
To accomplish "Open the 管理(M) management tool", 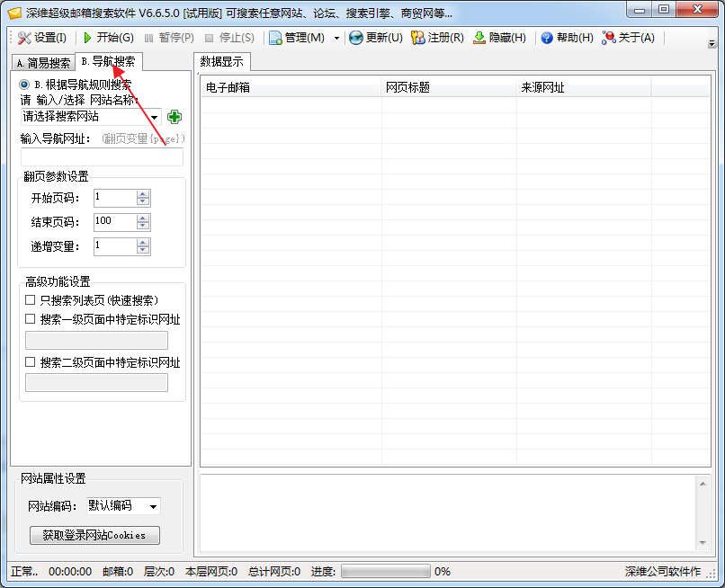I will pos(297,38).
